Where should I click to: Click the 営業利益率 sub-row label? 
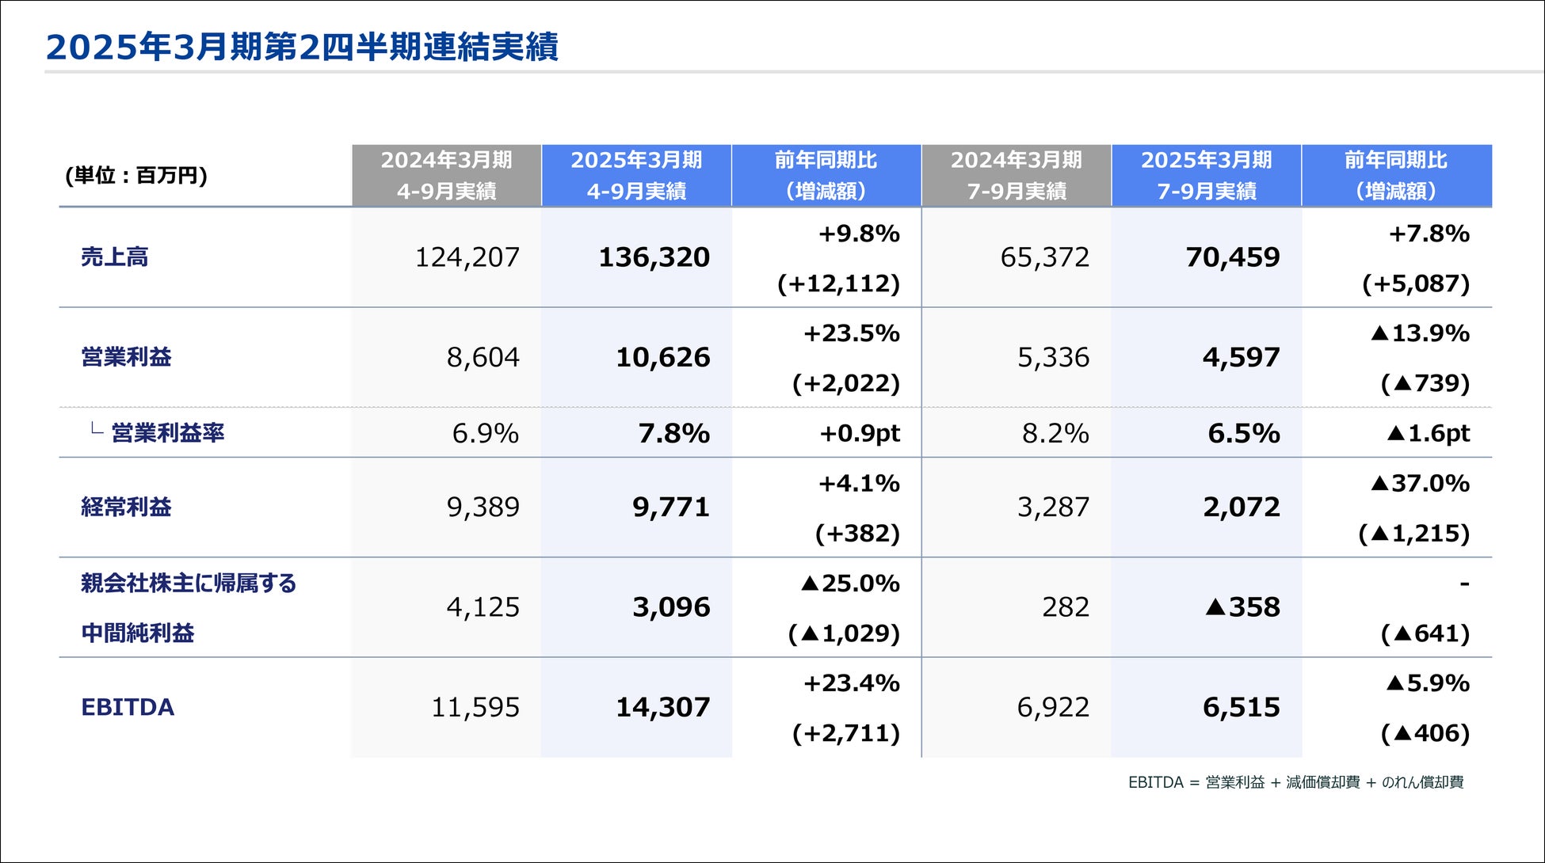(x=167, y=433)
